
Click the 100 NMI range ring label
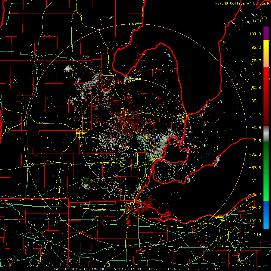coord(135,24)
